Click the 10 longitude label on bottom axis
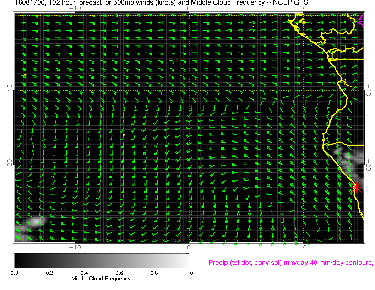Viewport: 375px width, 290px height. point(303,247)
